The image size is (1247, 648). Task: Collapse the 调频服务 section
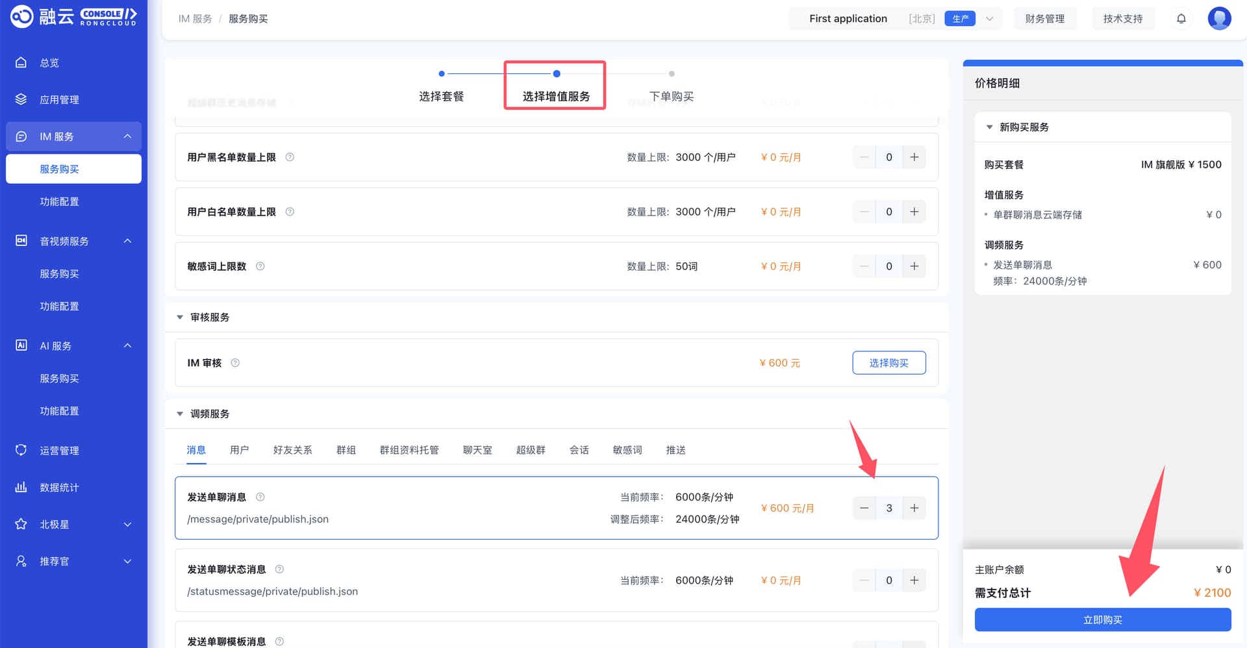click(x=180, y=414)
